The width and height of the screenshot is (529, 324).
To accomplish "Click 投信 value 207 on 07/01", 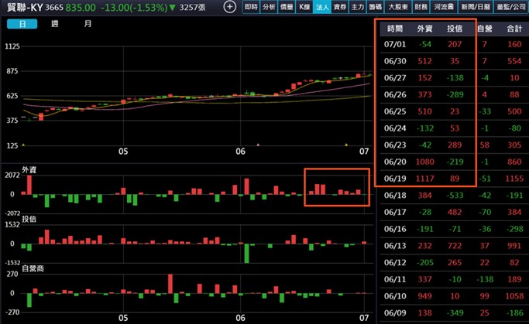I will [455, 44].
